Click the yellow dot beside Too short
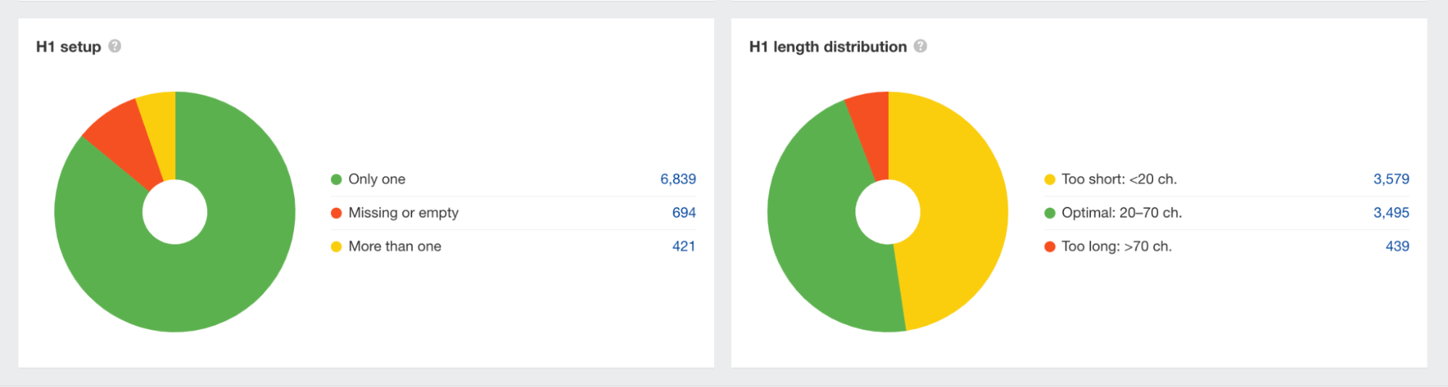Screen dimensions: 1448x387 [x=1050, y=179]
